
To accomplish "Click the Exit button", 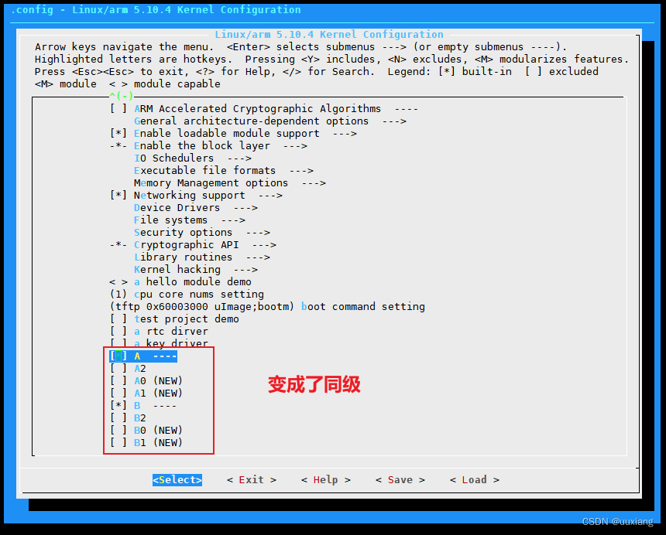I will pyautogui.click(x=252, y=480).
